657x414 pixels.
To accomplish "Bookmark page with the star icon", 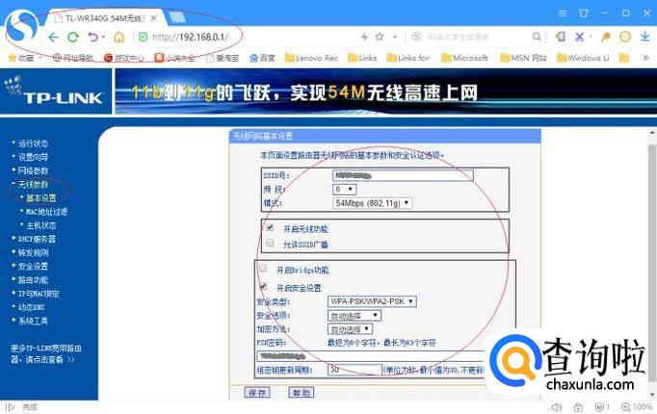I will pos(380,37).
